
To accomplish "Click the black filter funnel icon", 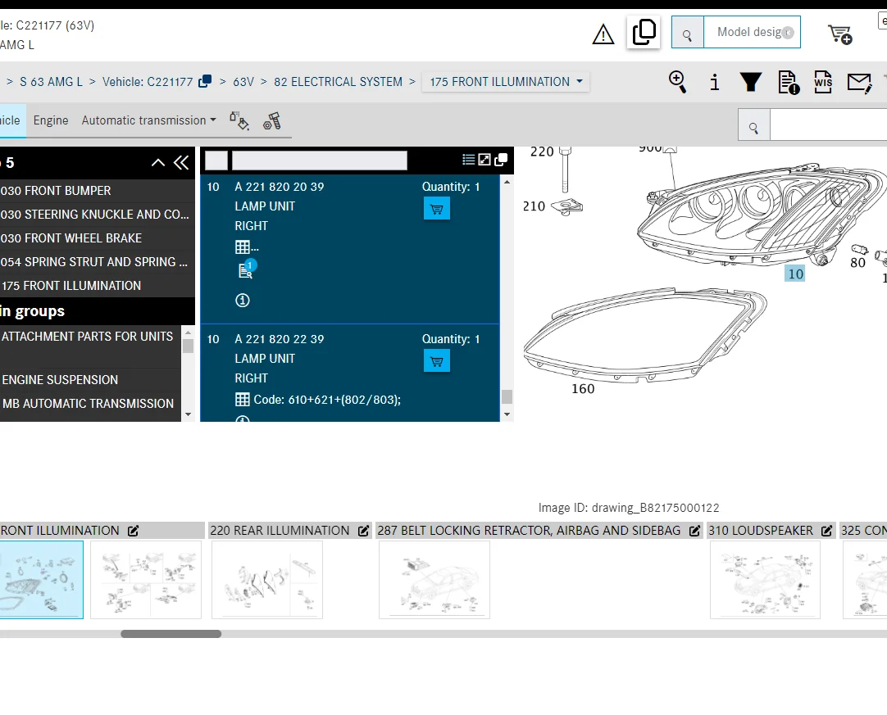I will 751,82.
